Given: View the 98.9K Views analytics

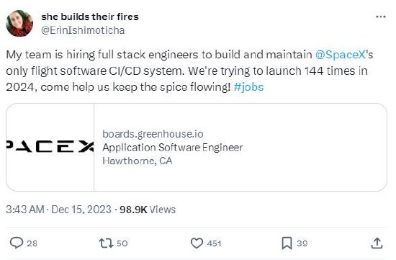Looking at the screenshot, I should pos(148,210).
